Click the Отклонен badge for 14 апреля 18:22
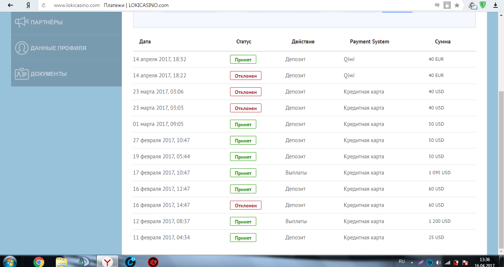The height and width of the screenshot is (267, 504). (x=246, y=75)
